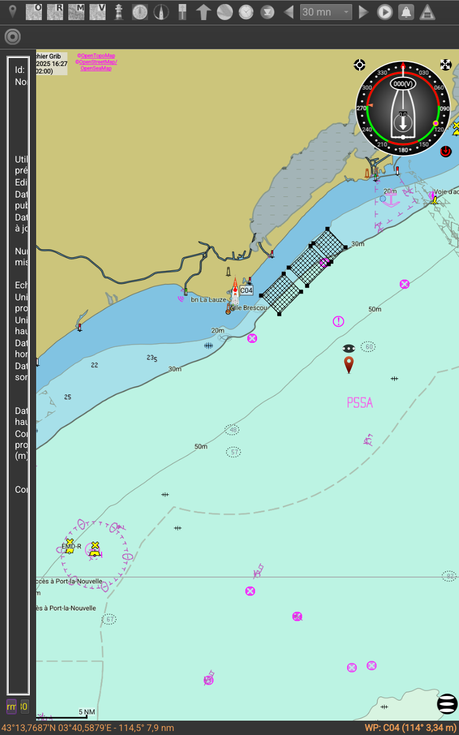459x735 pixels.
Task: Click the lighthouse icon in the toolbar
Action: (x=119, y=12)
